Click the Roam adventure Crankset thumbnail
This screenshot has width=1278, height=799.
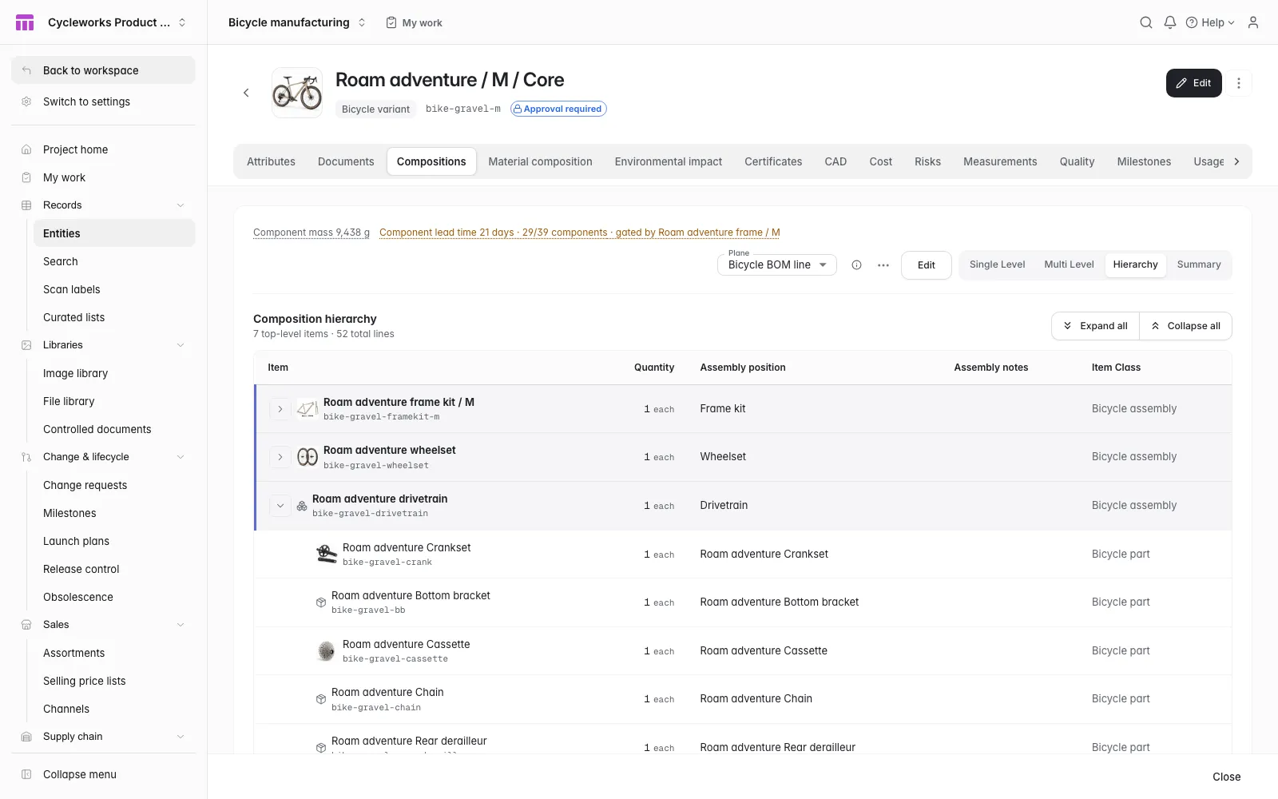coord(326,554)
